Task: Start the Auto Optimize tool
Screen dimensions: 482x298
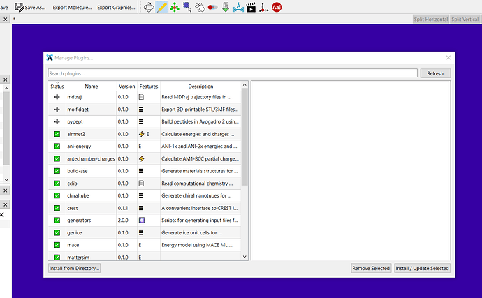Action: point(226,7)
